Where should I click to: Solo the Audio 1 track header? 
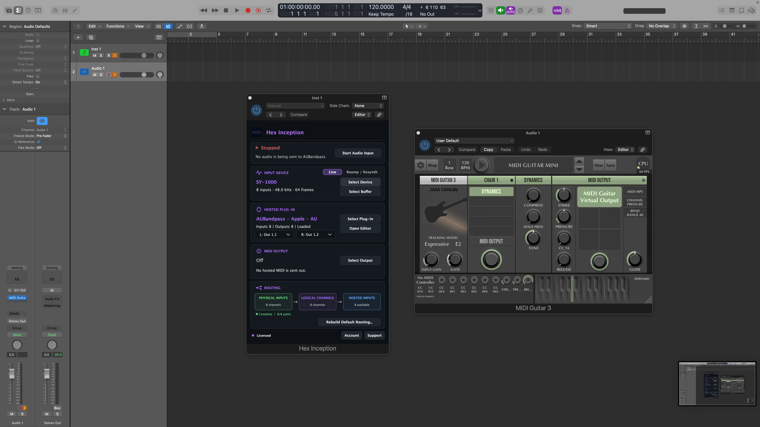coord(101,75)
